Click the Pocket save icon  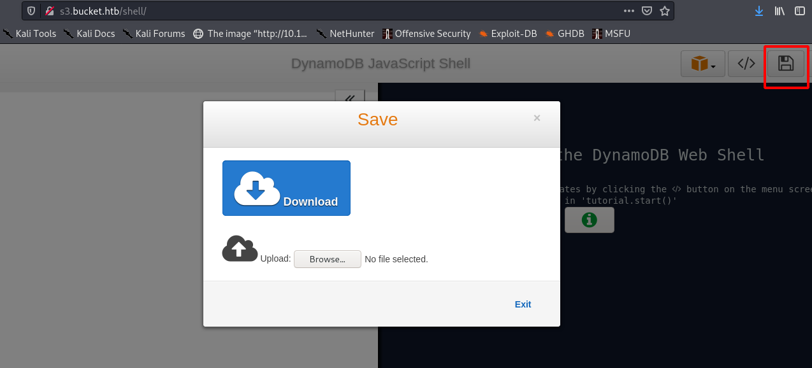(x=646, y=11)
